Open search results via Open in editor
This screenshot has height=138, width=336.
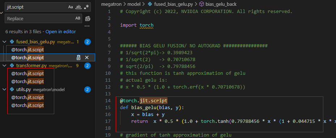click(x=61, y=32)
